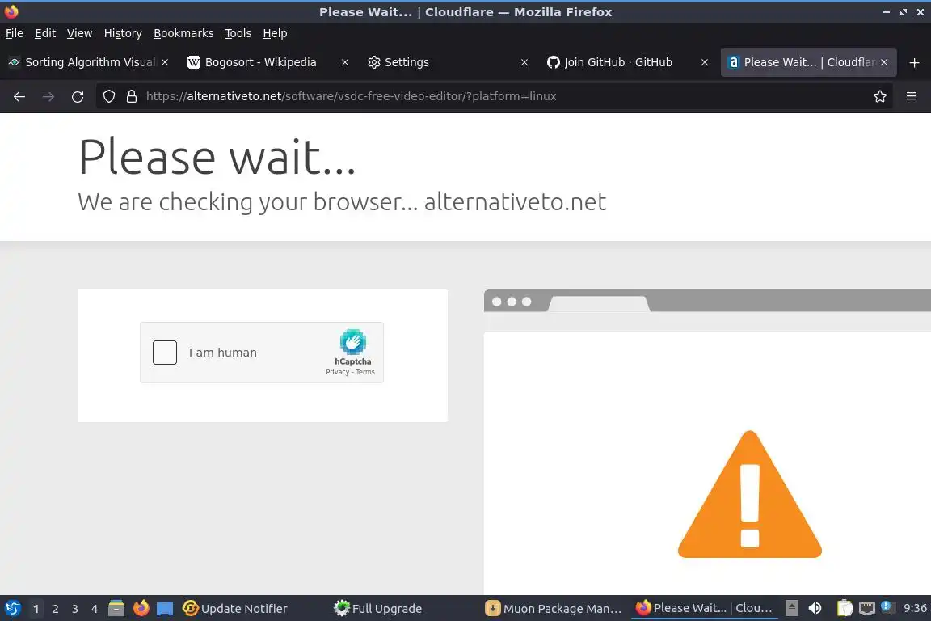The width and height of the screenshot is (931, 621).
Task: Open Full Upgrade taskbar window
Action: pyautogui.click(x=378, y=609)
